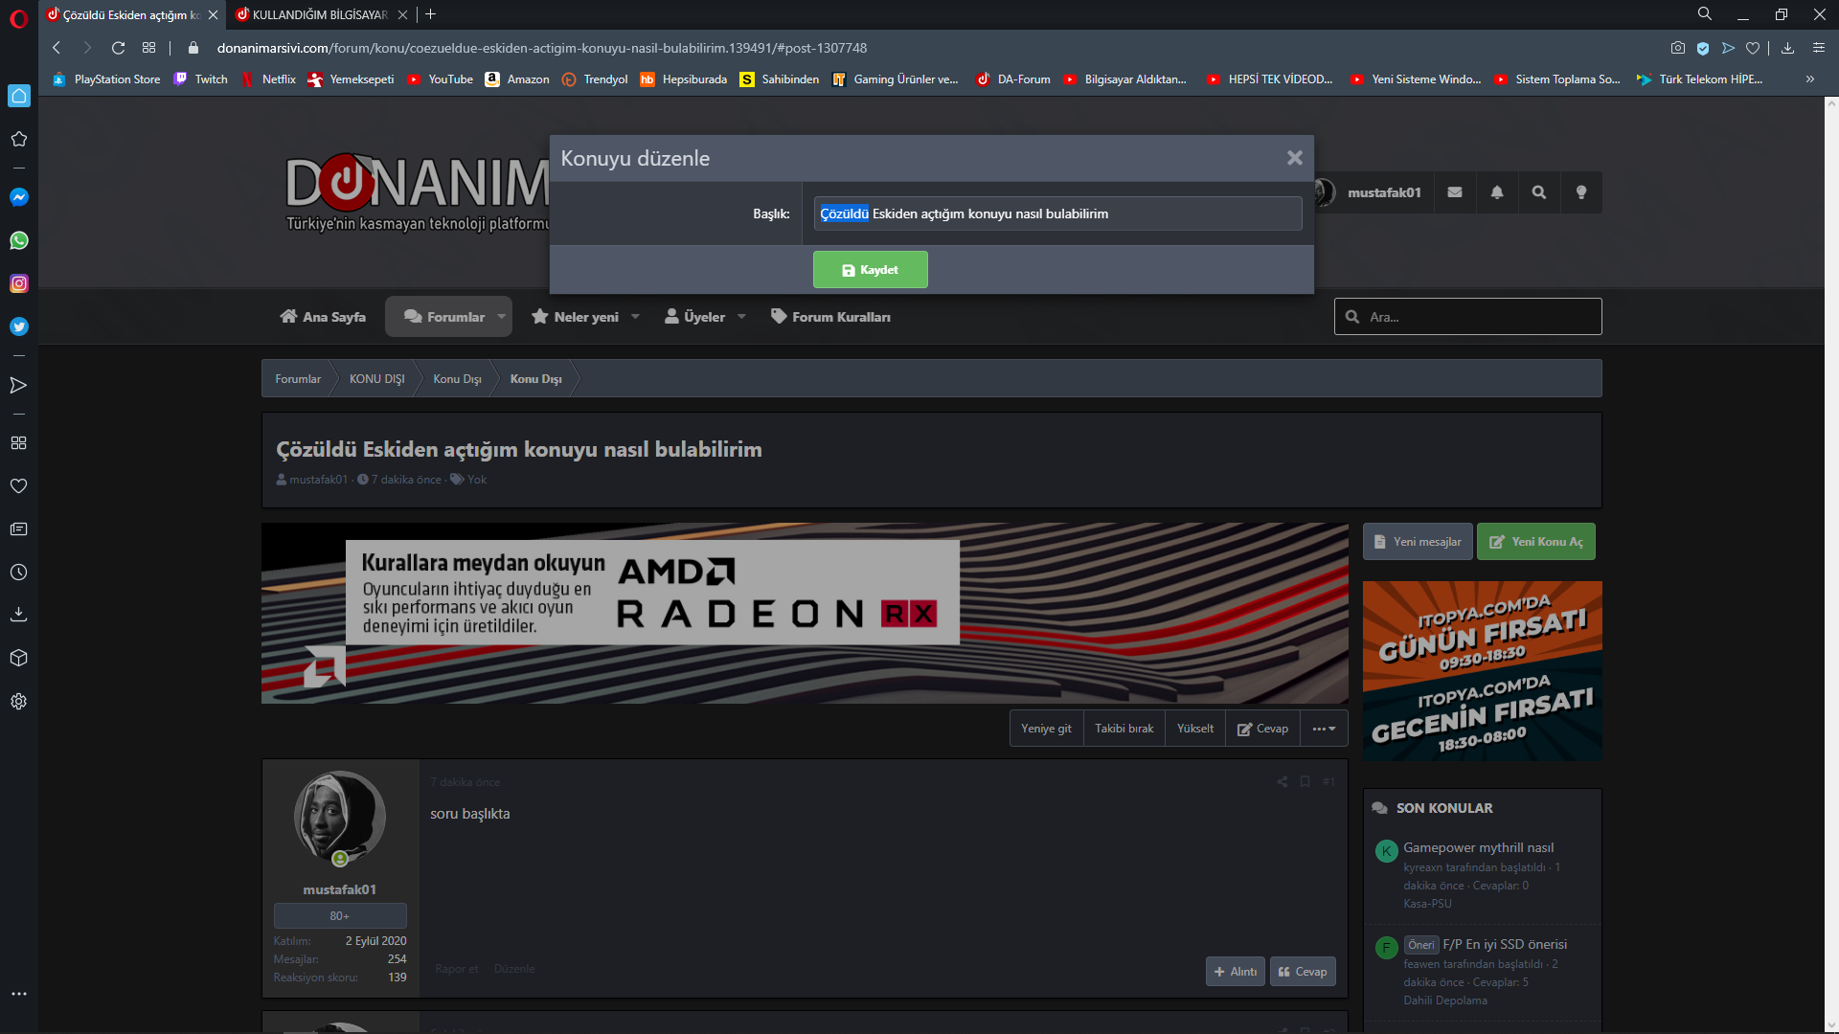This screenshot has height=1034, width=1839.
Task: Go to Ana Sayfa
Action: (x=323, y=317)
